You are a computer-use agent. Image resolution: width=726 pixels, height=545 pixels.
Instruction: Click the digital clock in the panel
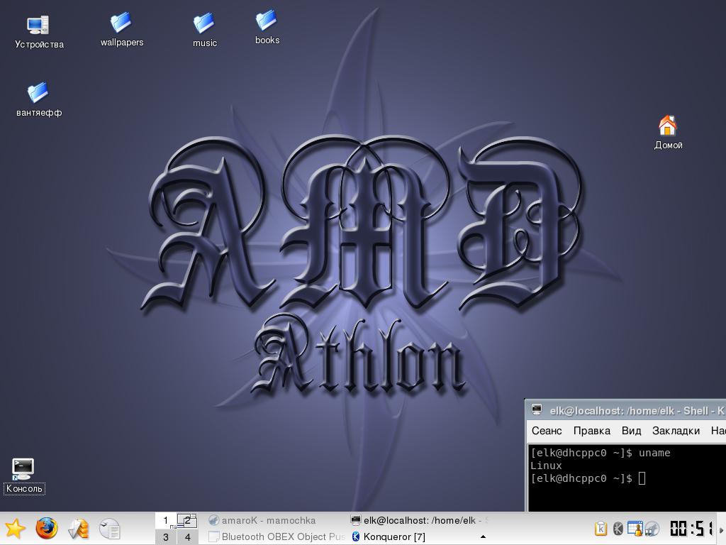click(x=691, y=528)
